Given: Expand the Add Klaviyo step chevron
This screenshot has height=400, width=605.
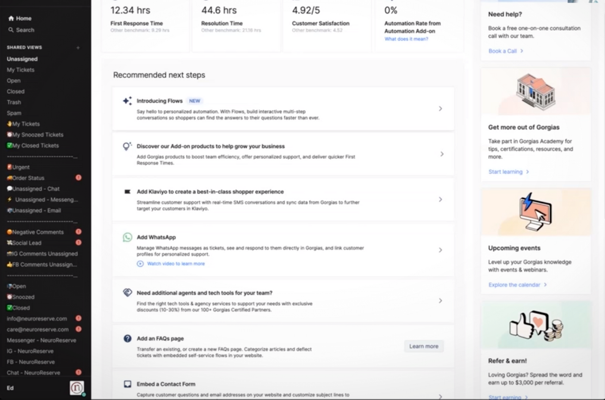Looking at the screenshot, I should point(440,199).
